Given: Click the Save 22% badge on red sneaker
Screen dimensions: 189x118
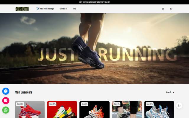Looking at the screenshot, I should (x=20, y=104).
